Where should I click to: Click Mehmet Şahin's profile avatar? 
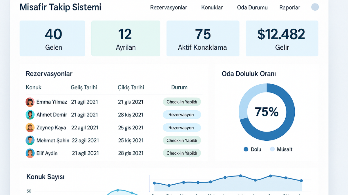(x=30, y=140)
